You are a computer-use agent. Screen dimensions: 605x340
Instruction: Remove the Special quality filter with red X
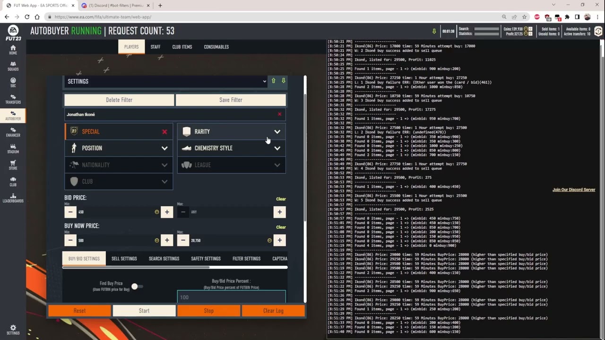coord(164,132)
